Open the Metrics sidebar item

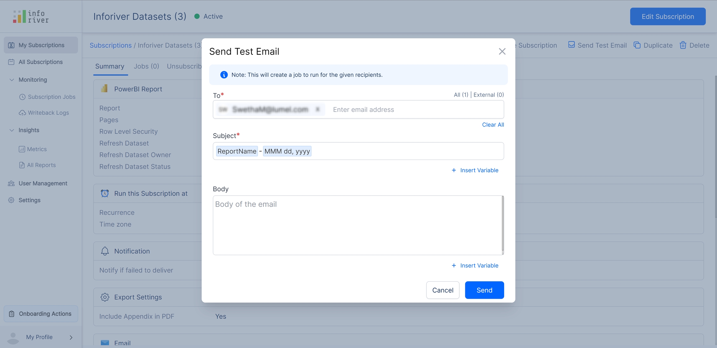pyautogui.click(x=37, y=149)
